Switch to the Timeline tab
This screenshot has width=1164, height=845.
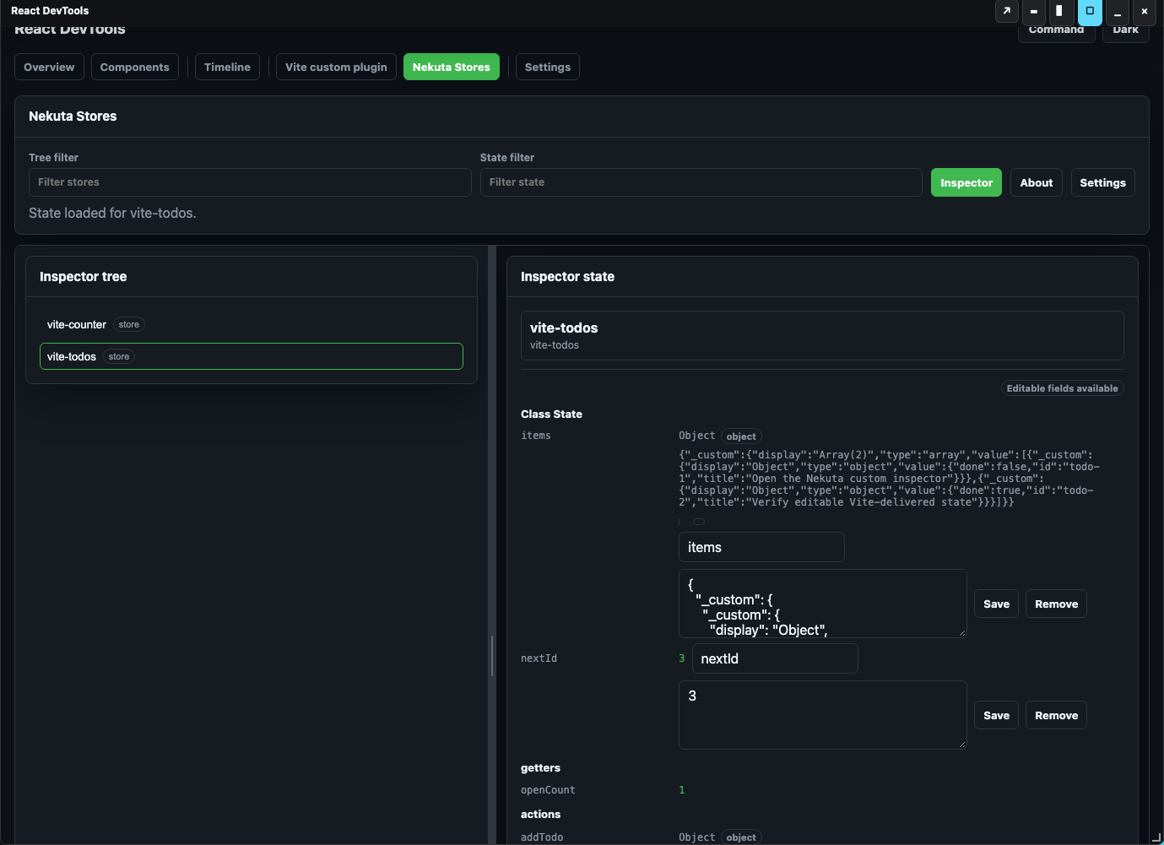point(227,67)
